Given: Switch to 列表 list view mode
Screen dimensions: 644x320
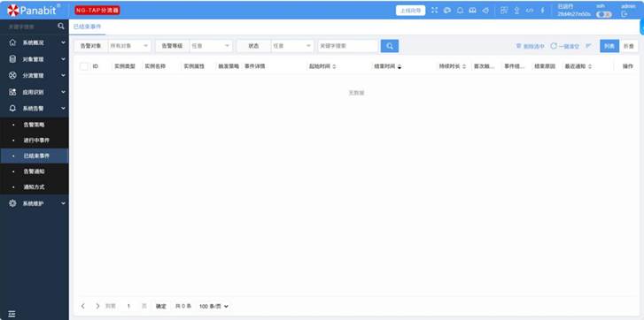Looking at the screenshot, I should [609, 46].
